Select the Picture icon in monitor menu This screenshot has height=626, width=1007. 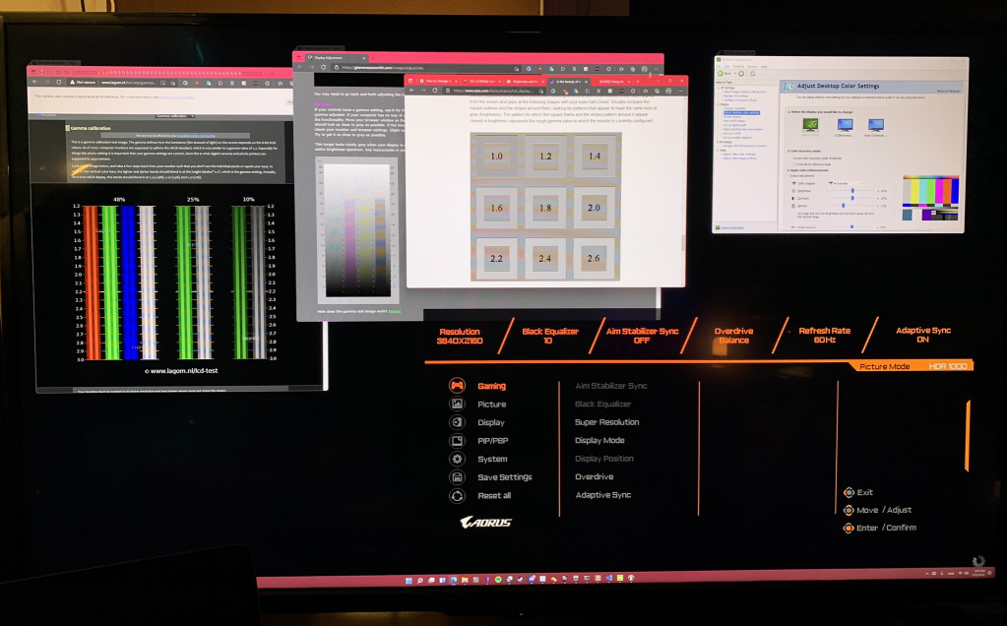tap(457, 404)
